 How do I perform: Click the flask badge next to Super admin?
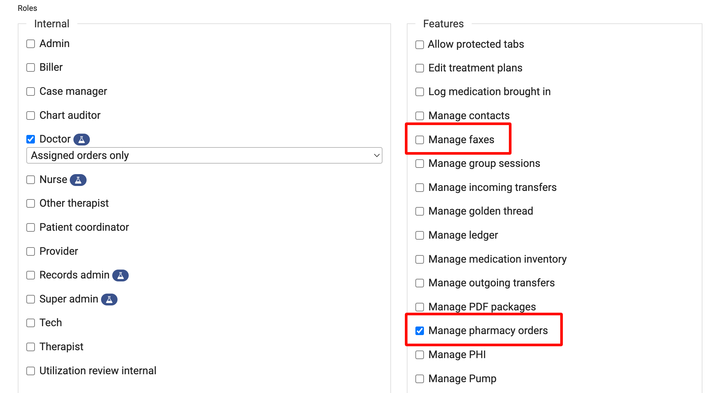pos(109,299)
